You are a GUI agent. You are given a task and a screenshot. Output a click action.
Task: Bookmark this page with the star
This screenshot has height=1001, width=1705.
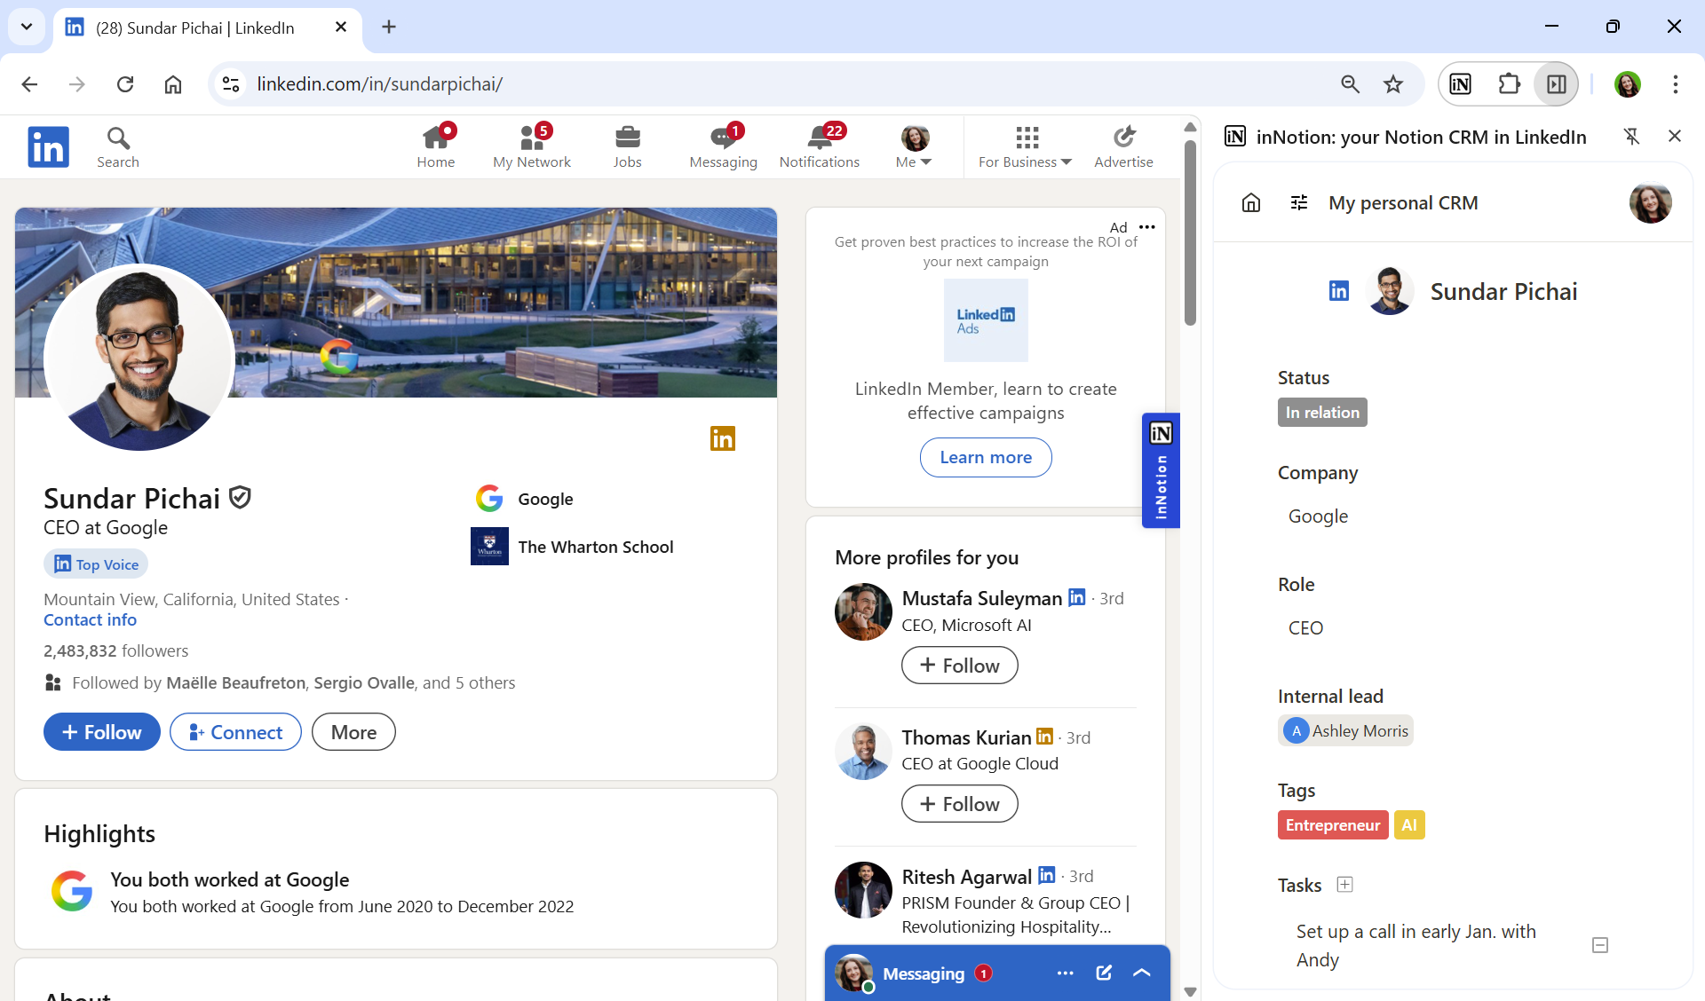1393,83
